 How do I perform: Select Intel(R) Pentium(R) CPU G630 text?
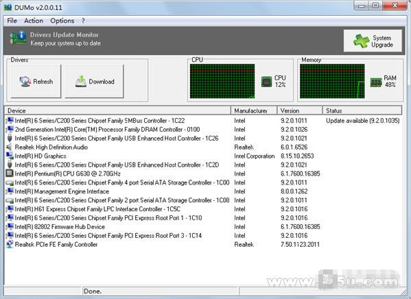click(x=68, y=174)
